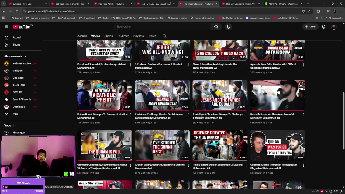This screenshot has width=345, height=194.
Task: Open options menu for Afghan Shia video
Action: [x=188, y=165]
